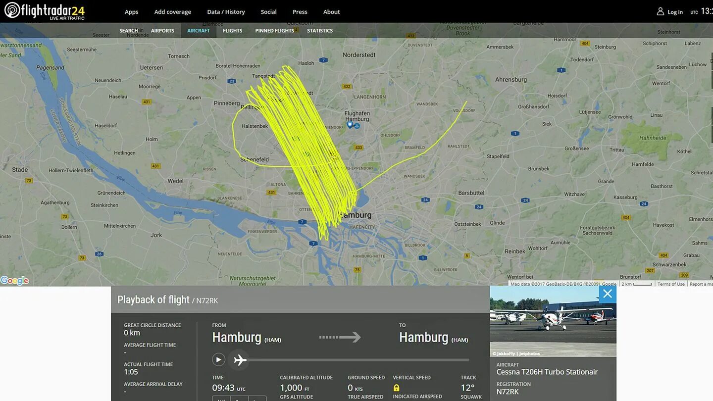The height and width of the screenshot is (401, 713).
Task: Click the Wedel label on map
Action: [175, 181]
